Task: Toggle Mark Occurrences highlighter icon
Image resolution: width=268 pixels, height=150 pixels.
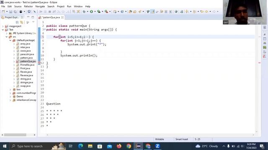Action: pyautogui.click(x=153, y=12)
